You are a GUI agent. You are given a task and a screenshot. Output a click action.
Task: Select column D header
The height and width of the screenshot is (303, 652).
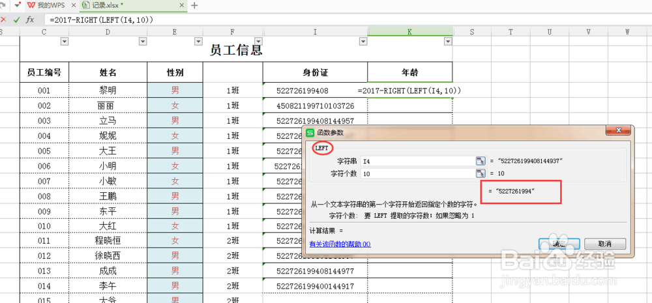pos(108,31)
